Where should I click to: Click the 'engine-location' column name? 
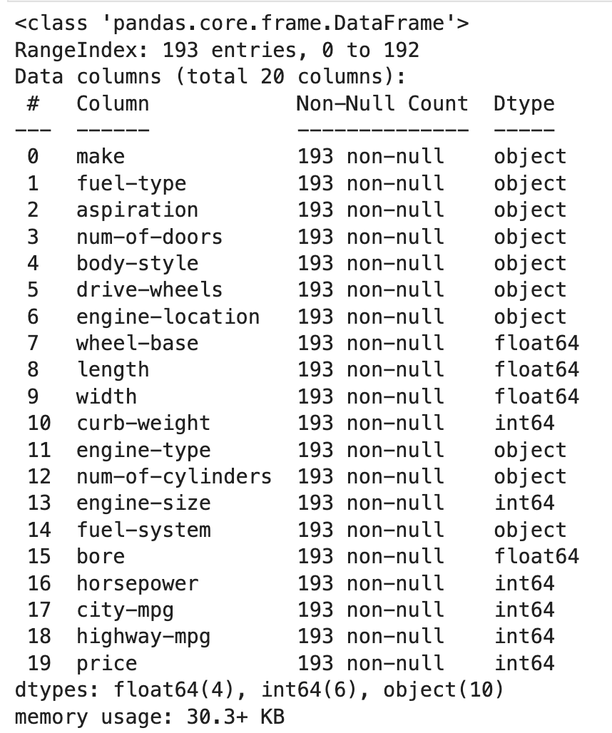[168, 317]
